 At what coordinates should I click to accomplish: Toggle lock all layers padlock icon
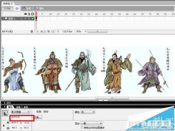[29, 14]
